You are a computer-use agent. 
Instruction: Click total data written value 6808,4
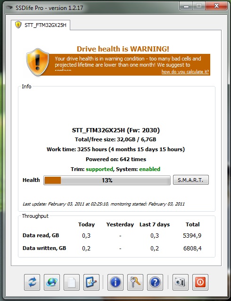[x=192, y=249]
